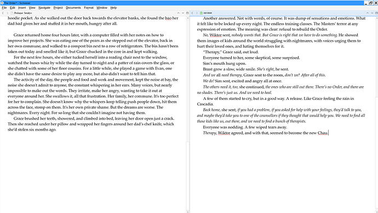Open the Help menu
This screenshot has width=378, height=213.
pos(113,8)
